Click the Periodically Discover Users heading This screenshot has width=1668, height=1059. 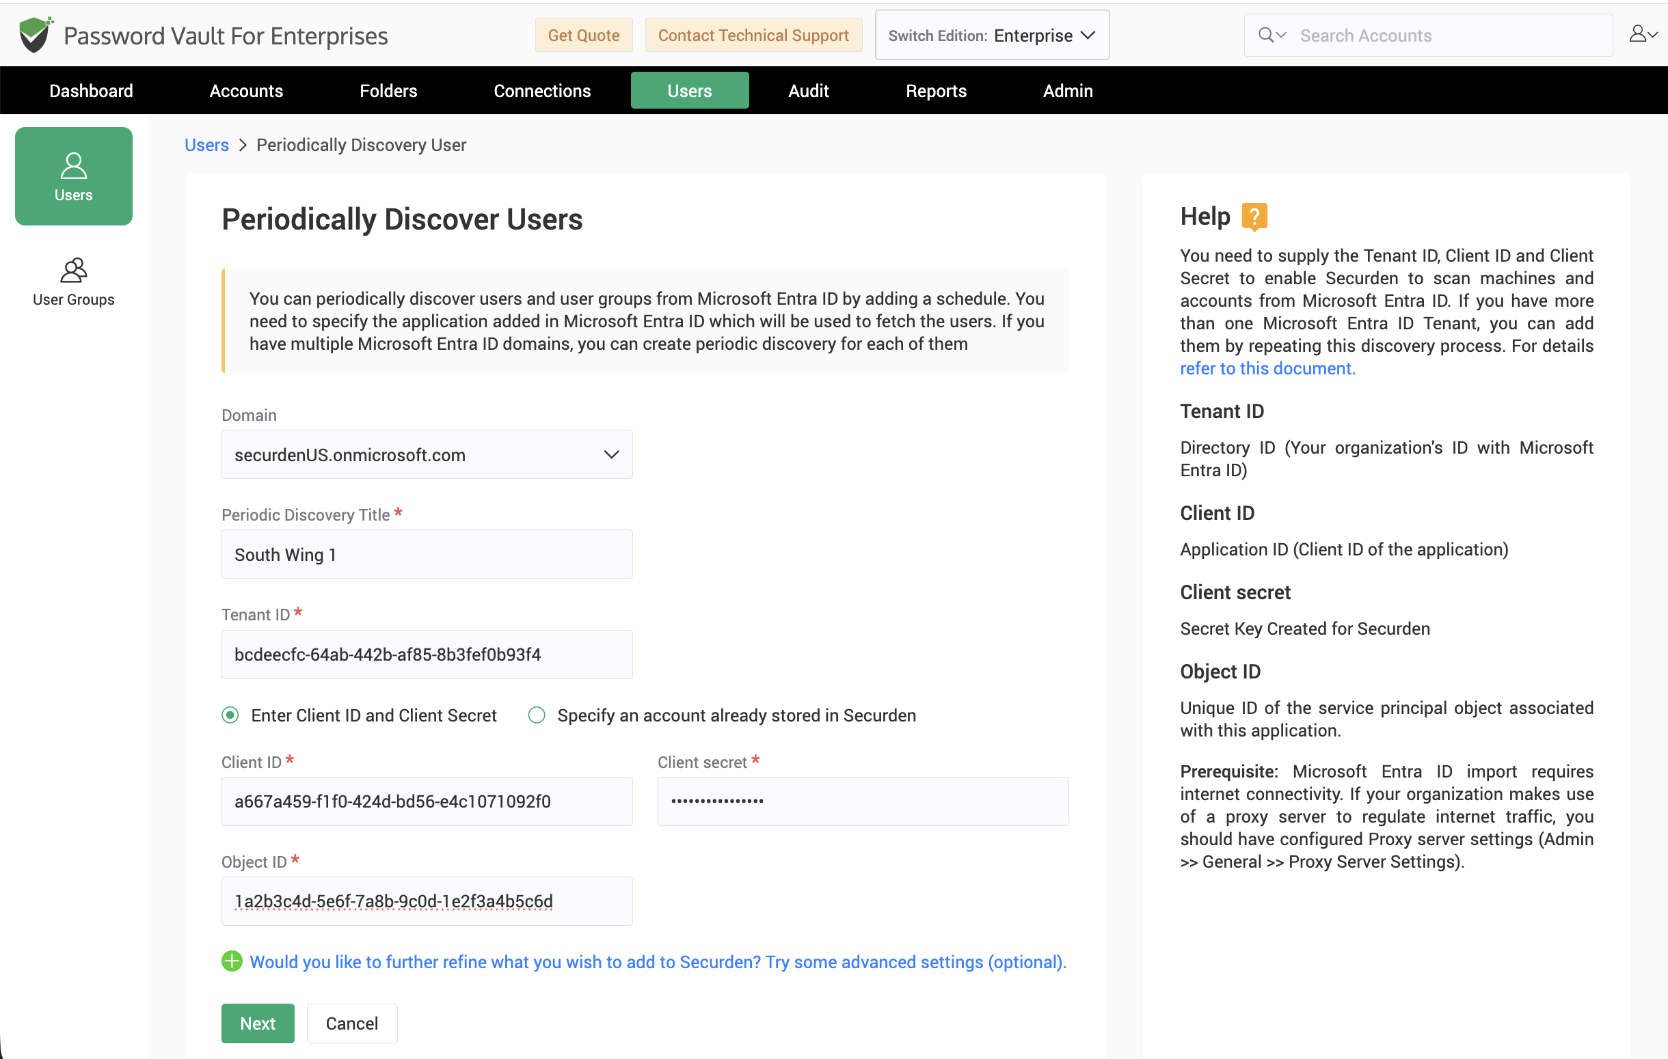click(x=402, y=219)
